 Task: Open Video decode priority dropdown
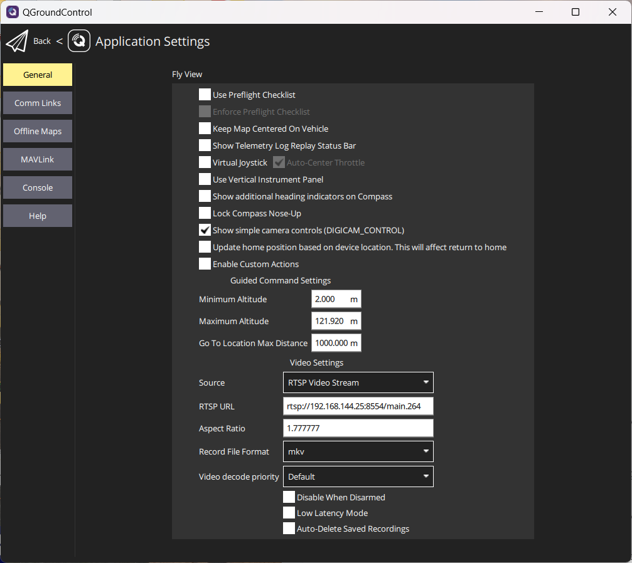pyautogui.click(x=358, y=476)
